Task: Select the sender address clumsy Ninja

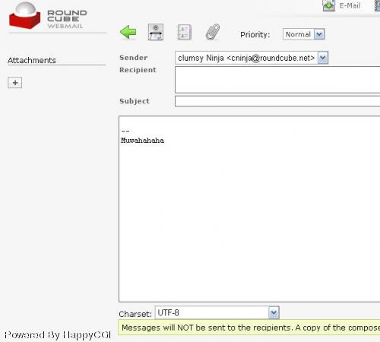Action: [246, 58]
